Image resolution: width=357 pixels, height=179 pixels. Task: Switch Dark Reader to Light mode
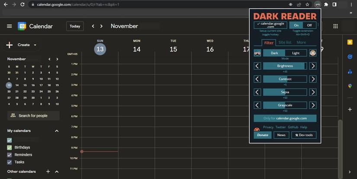[x=296, y=53]
